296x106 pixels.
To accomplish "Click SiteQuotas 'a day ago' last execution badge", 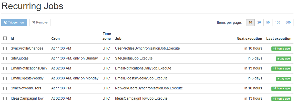I will click(283, 58).
